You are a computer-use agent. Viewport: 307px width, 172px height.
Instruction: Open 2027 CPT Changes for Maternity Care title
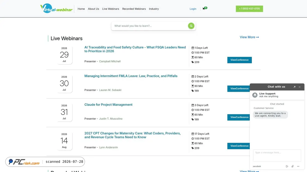(133, 135)
